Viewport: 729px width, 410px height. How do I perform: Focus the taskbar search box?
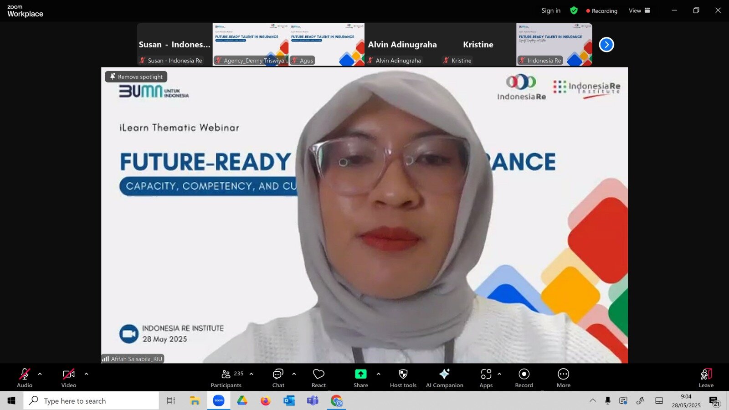tap(91, 400)
